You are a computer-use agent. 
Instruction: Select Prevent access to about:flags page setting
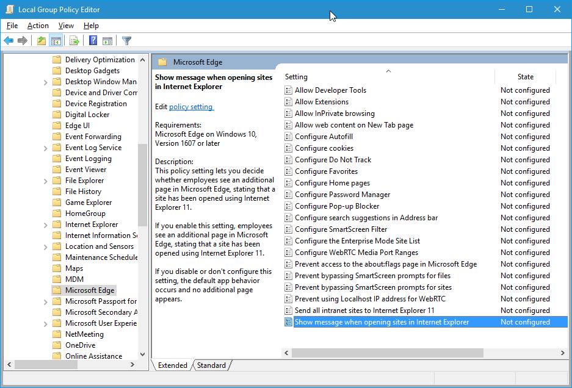[386, 264]
